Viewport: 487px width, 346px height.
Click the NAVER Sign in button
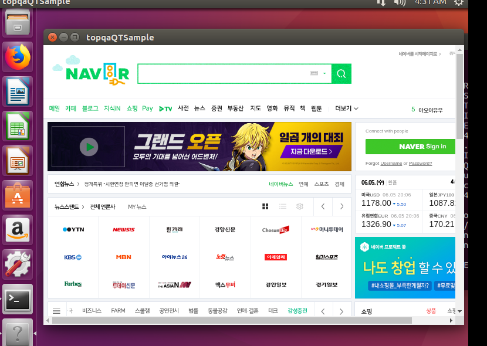410,147
